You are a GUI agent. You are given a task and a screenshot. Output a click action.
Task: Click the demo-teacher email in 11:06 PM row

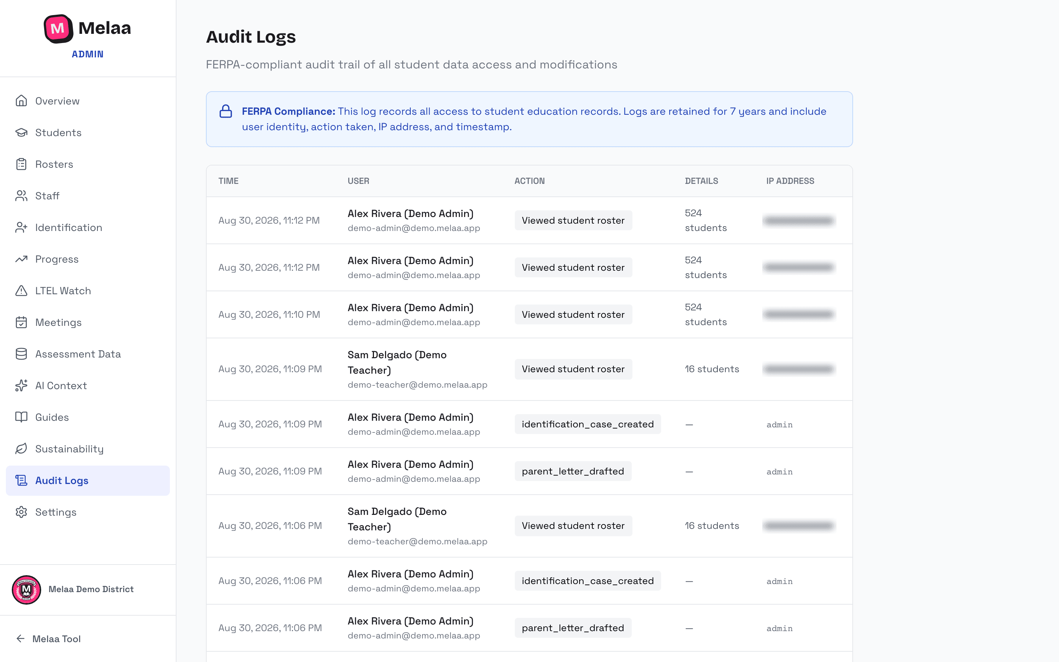tap(417, 541)
